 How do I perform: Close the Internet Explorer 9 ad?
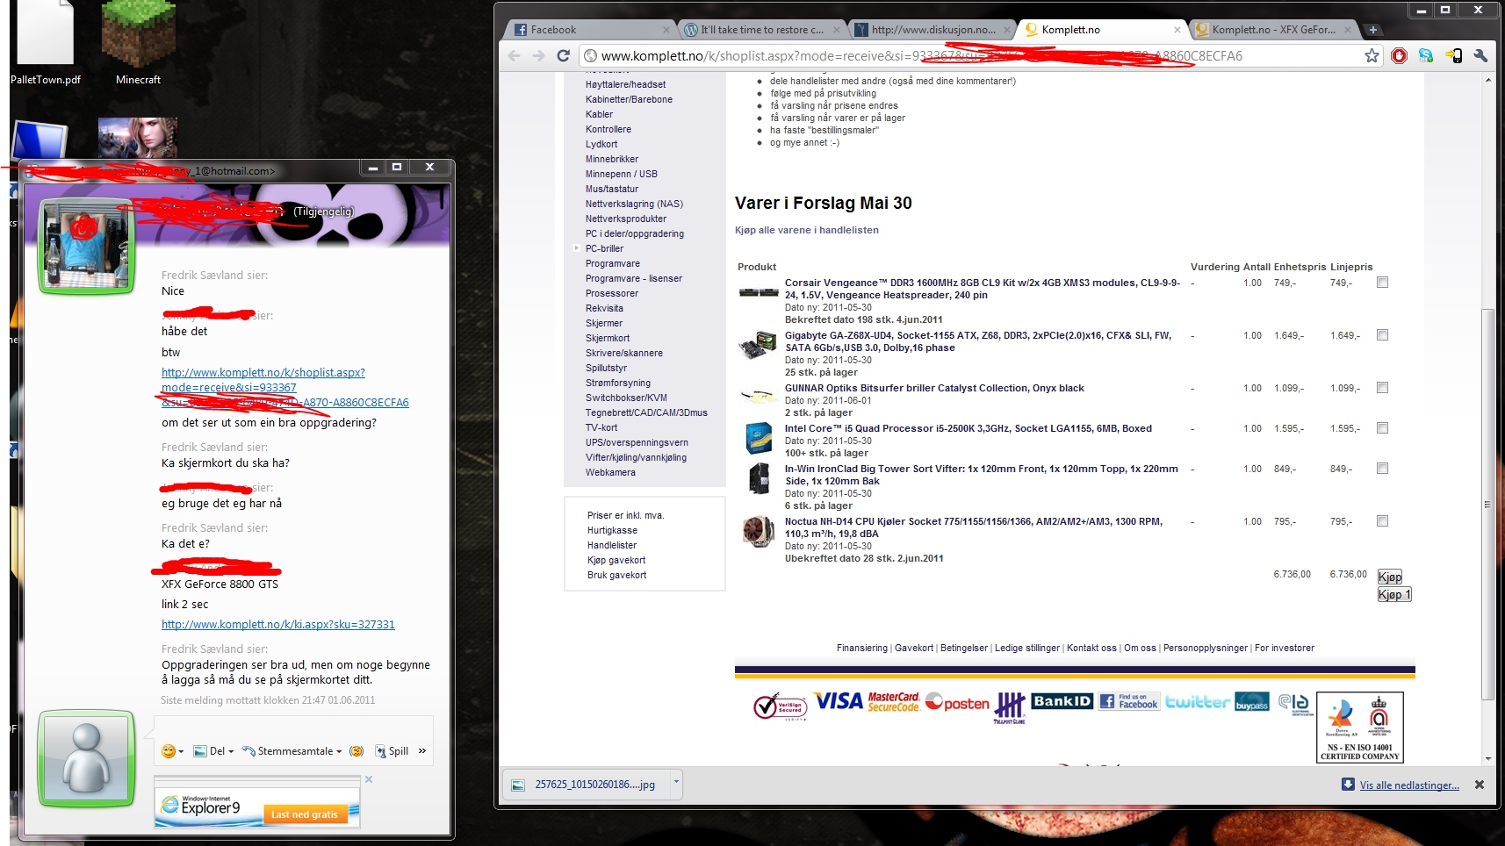tap(369, 779)
